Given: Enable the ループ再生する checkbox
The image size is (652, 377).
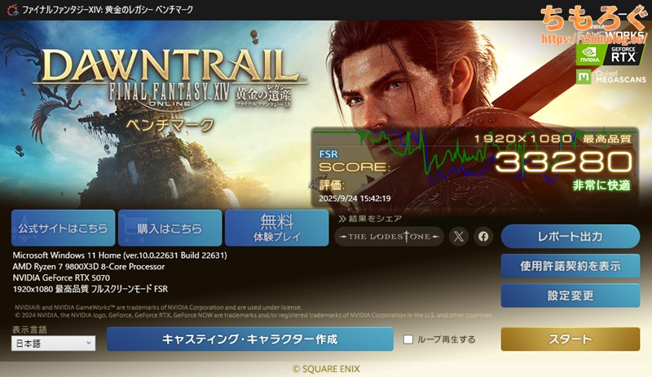Looking at the screenshot, I should tap(408, 339).
